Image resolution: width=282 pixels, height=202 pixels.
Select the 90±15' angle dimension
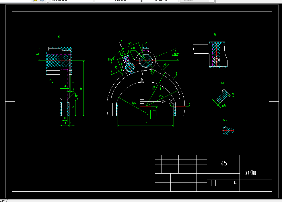(x=111, y=59)
